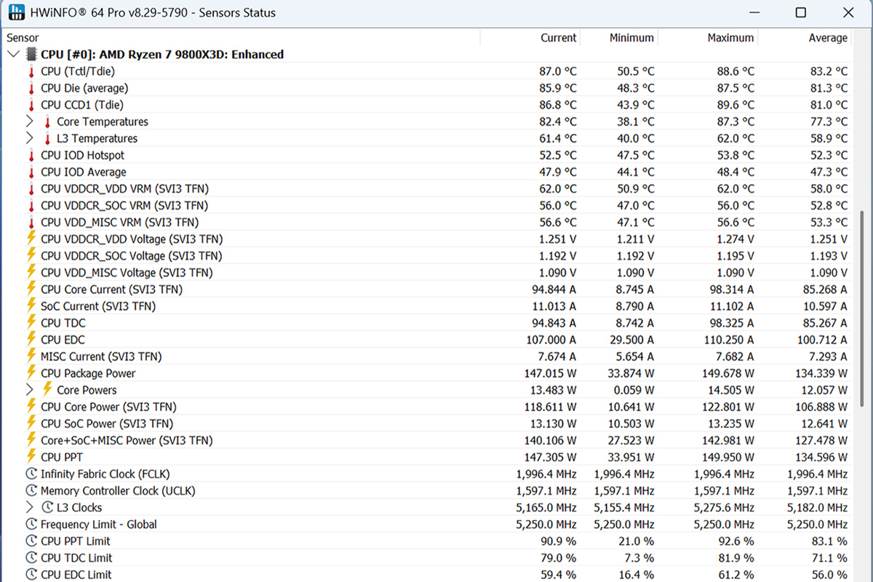Click thermometer icon beside CPU IOD Hotspot
873x582 pixels.
tap(31, 156)
